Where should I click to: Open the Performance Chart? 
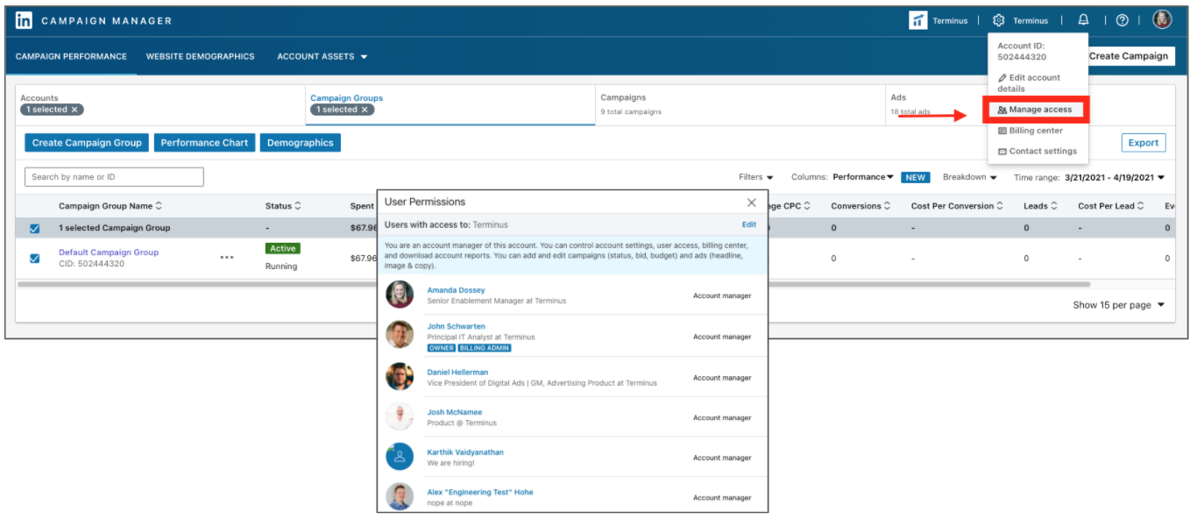tap(204, 143)
